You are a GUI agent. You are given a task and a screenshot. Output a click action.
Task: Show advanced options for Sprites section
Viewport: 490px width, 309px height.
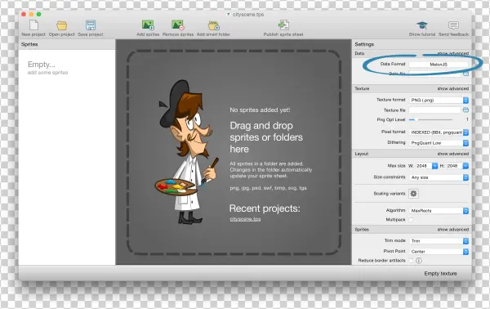[x=452, y=230]
